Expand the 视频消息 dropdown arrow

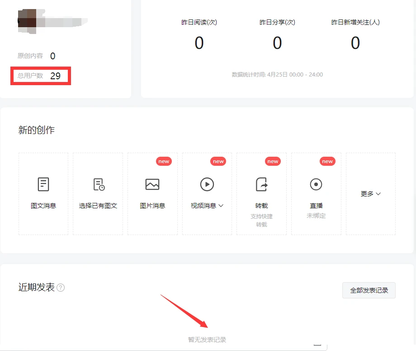(x=221, y=206)
